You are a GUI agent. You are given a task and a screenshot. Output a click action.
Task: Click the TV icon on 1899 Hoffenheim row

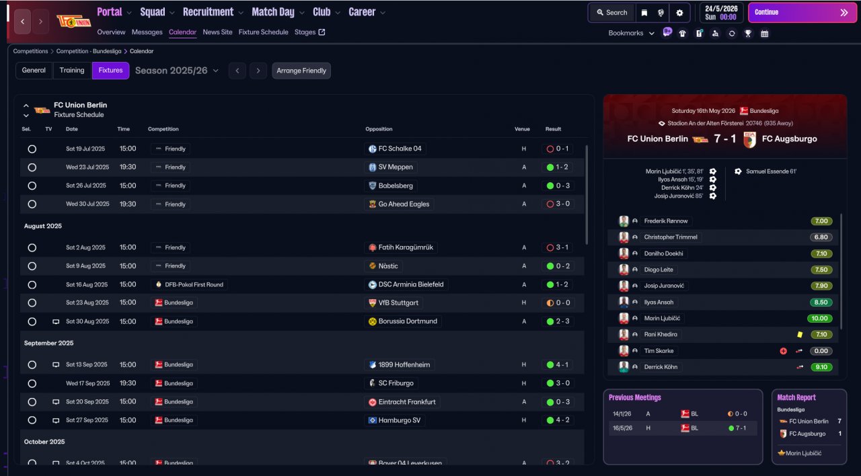tap(56, 365)
